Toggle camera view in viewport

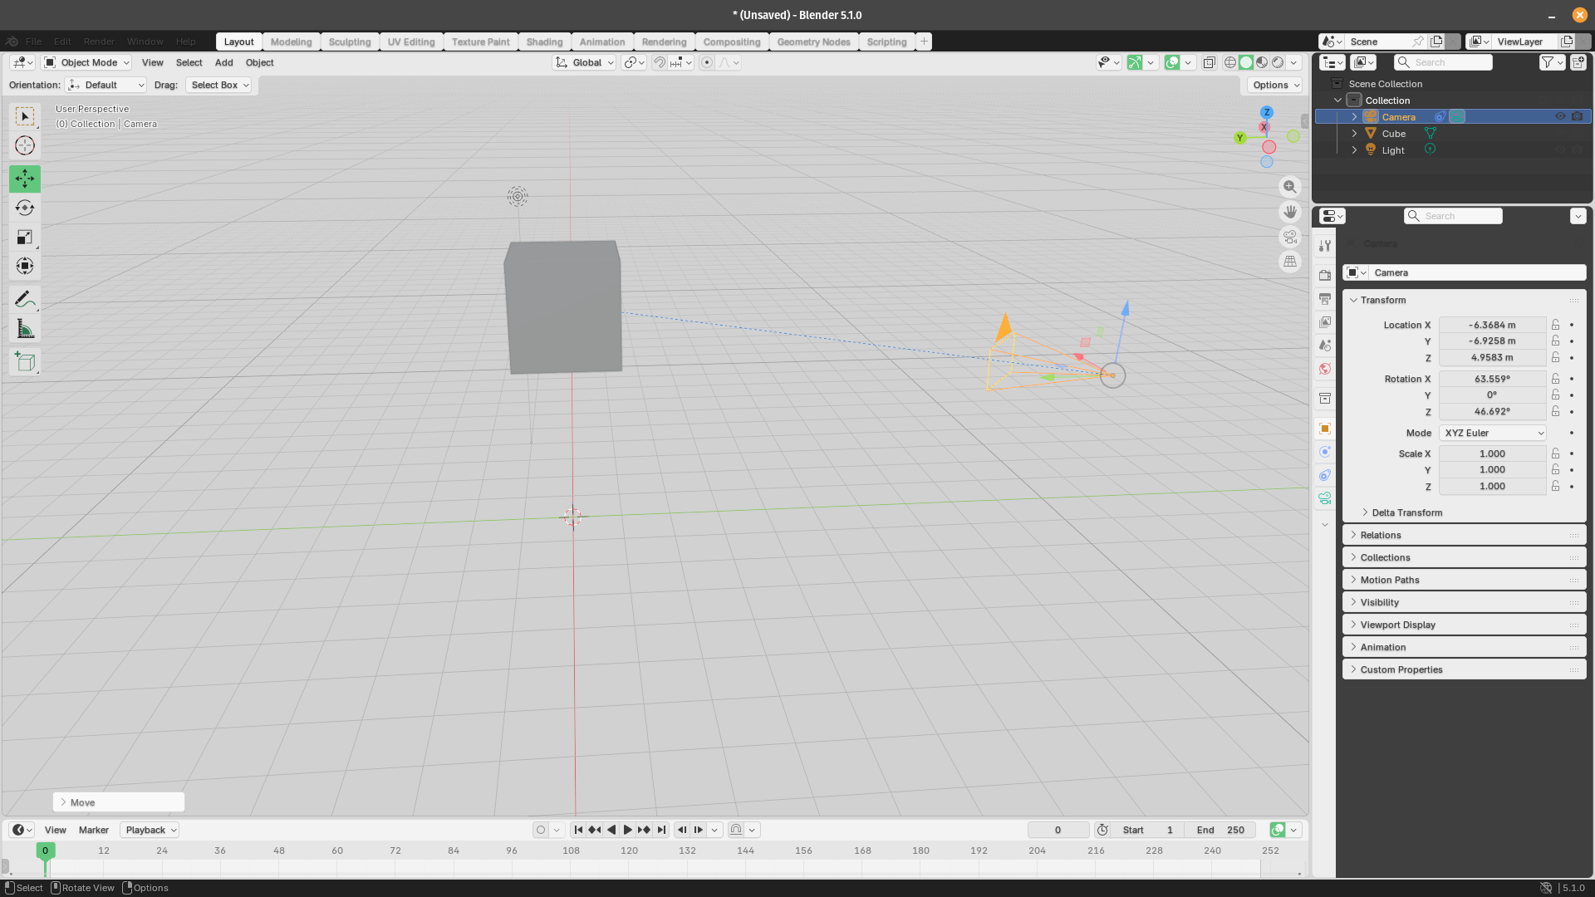click(1290, 237)
